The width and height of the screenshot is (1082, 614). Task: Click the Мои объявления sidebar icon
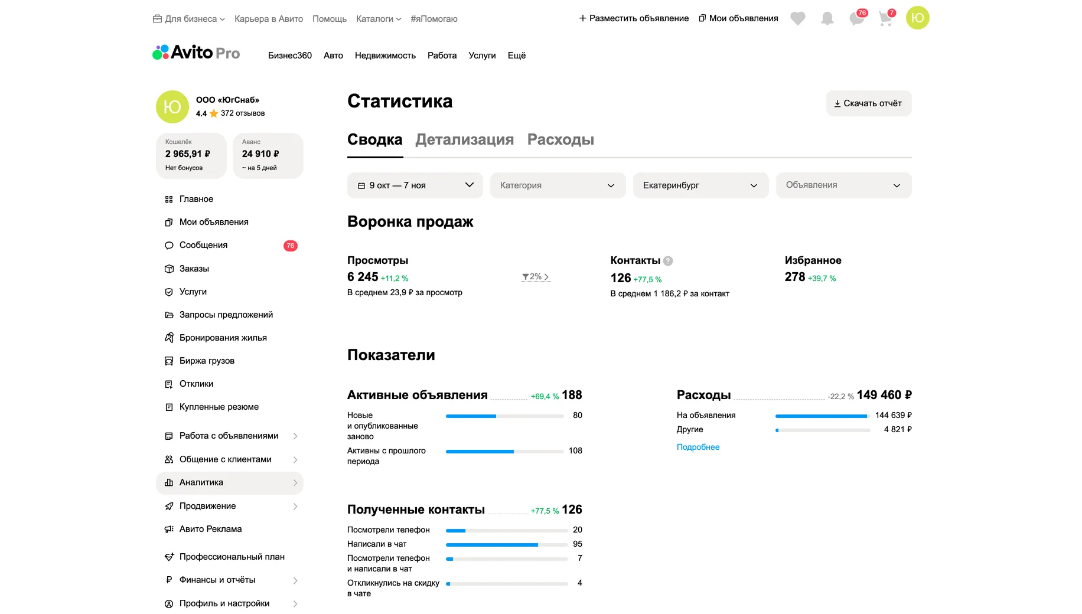tap(169, 223)
